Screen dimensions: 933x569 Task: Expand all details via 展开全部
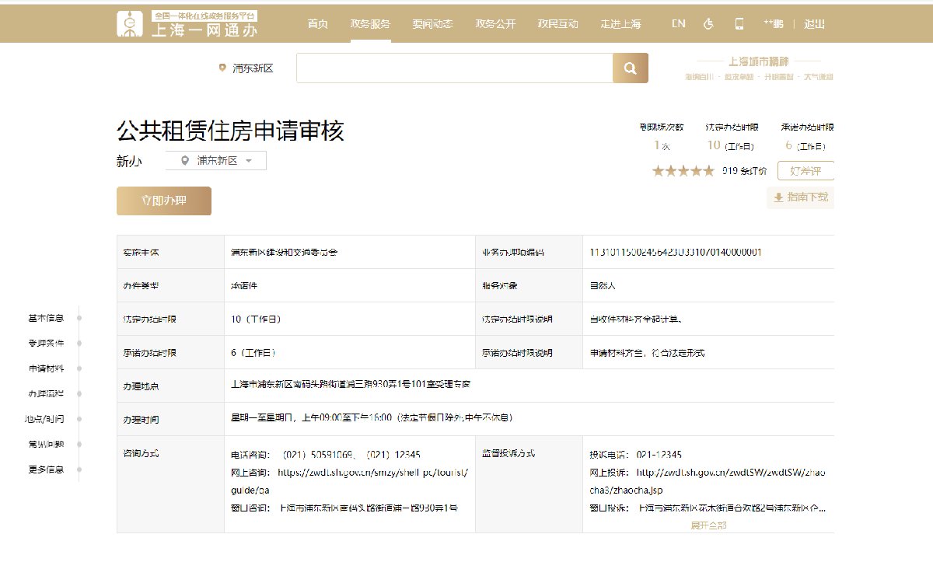click(708, 525)
